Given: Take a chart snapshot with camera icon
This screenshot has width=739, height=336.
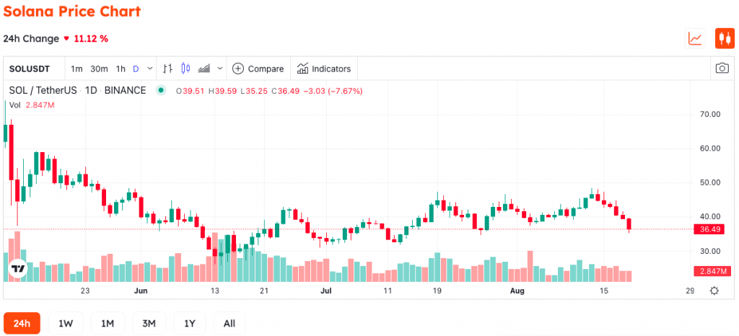Looking at the screenshot, I should (x=722, y=68).
